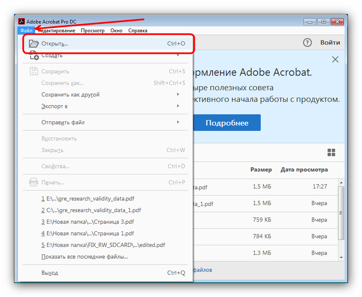
Task: Open the Отправить файл submenu
Action: point(178,123)
